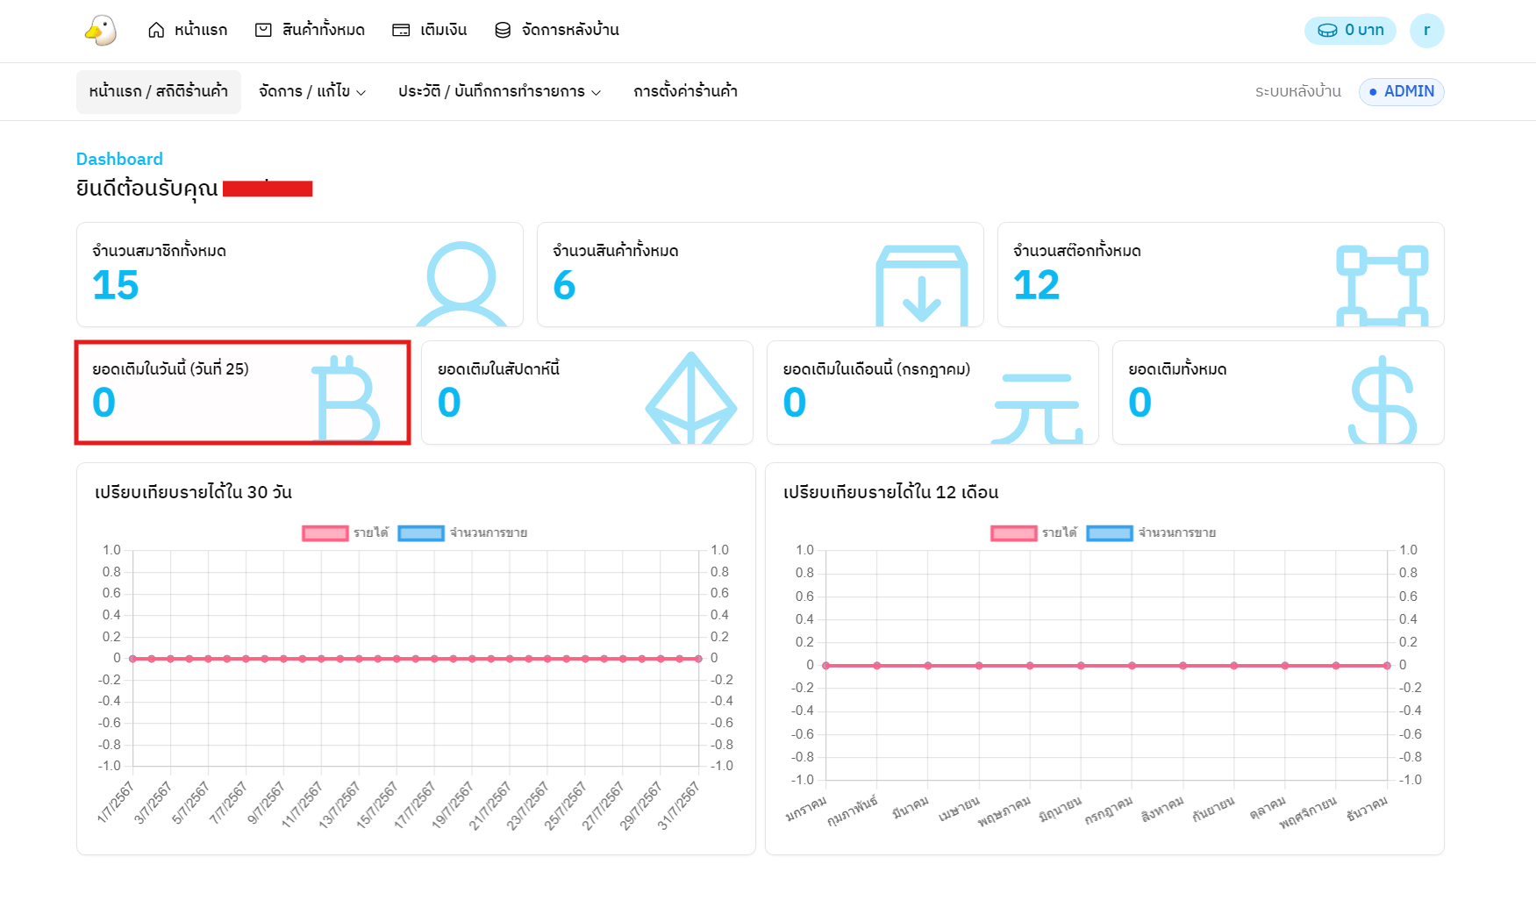Click the database icon beside จัดการหลังบ้าน
This screenshot has width=1536, height=900.
pos(503,30)
